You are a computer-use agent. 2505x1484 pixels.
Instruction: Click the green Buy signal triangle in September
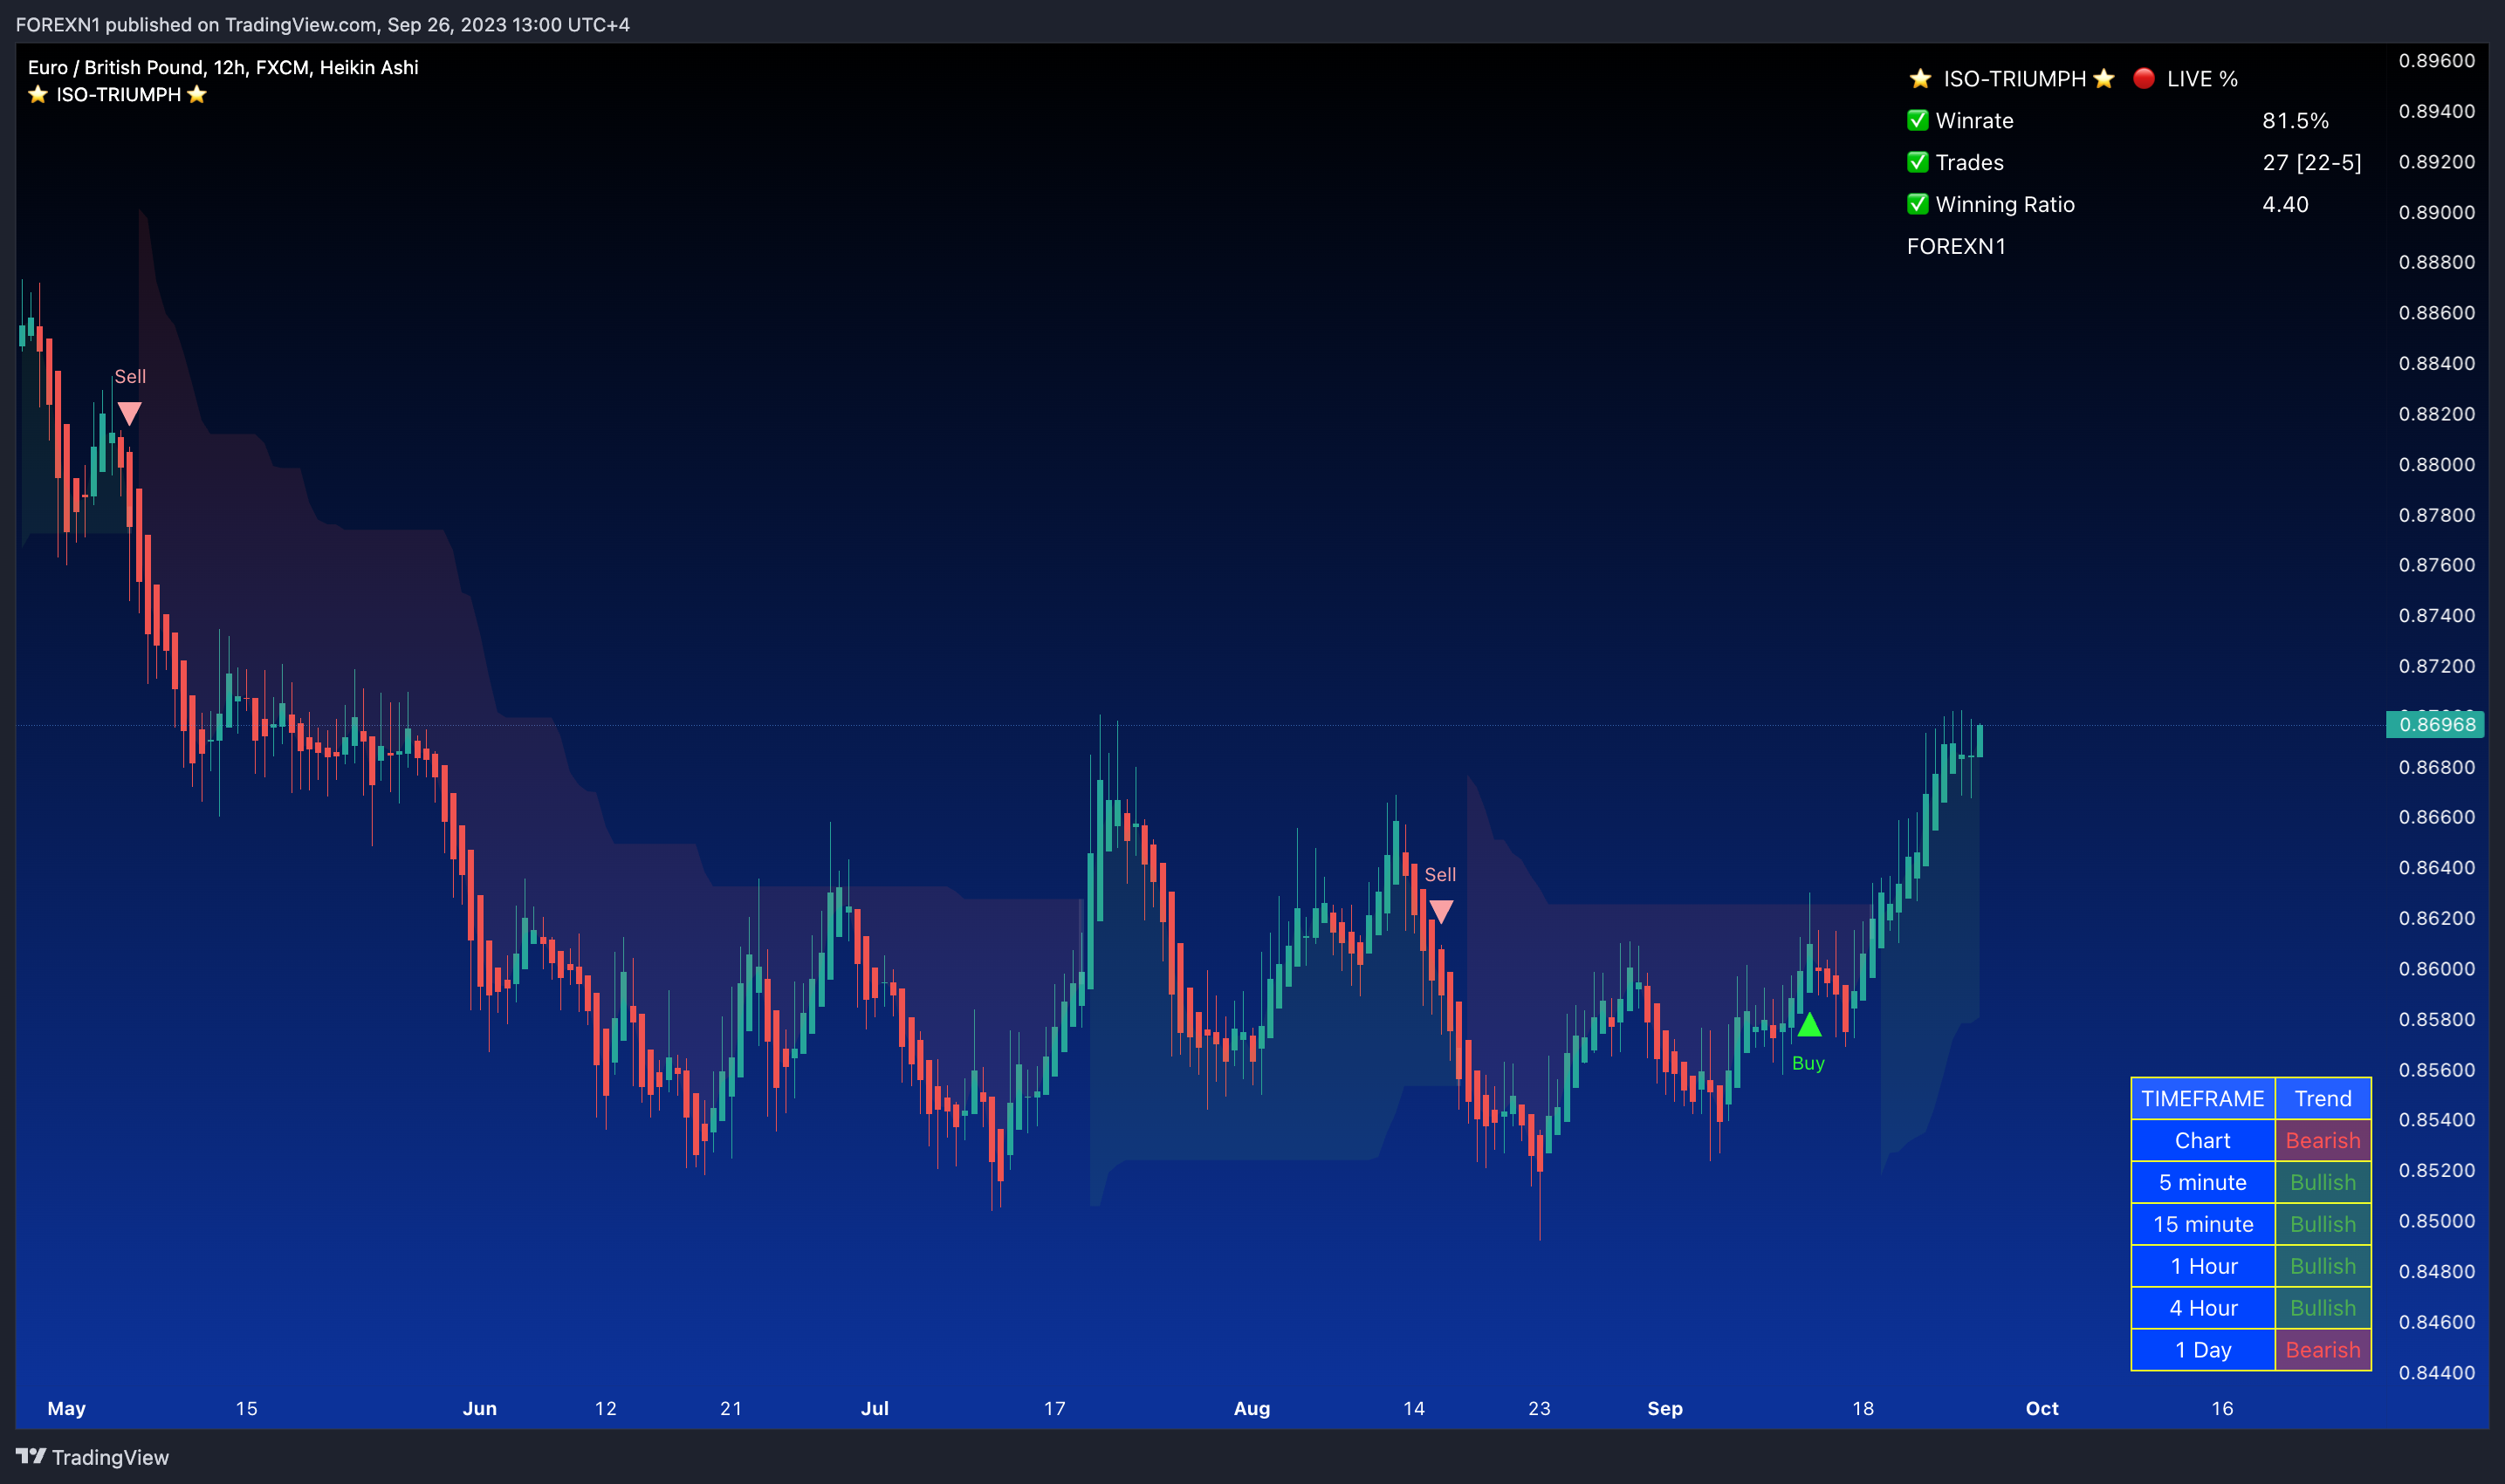coord(1808,1025)
